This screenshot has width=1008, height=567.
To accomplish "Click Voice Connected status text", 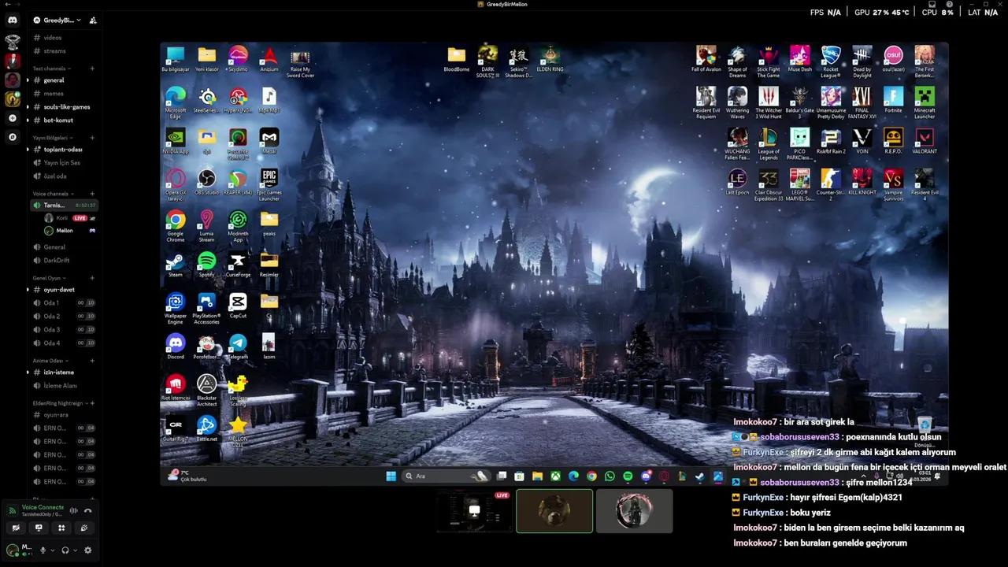I will coord(43,507).
